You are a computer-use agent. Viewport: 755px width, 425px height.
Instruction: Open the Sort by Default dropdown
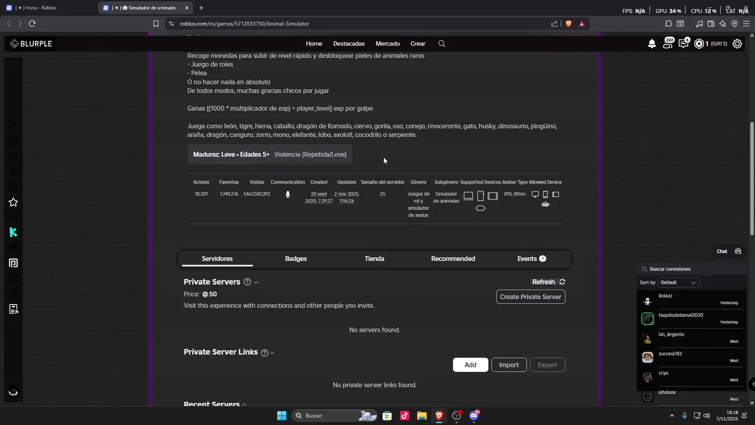pos(678,283)
